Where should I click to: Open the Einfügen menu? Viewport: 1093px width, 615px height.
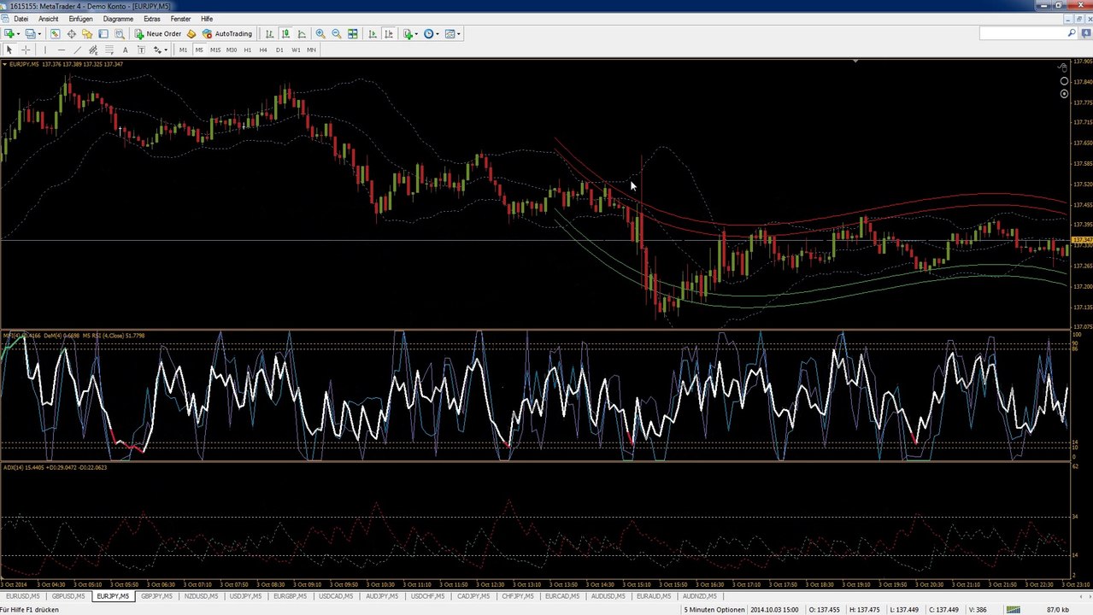(80, 19)
